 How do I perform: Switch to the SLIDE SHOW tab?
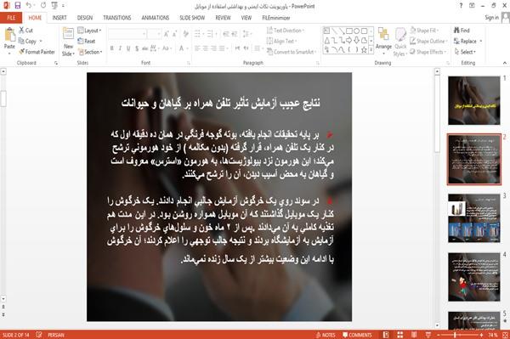pos(192,18)
